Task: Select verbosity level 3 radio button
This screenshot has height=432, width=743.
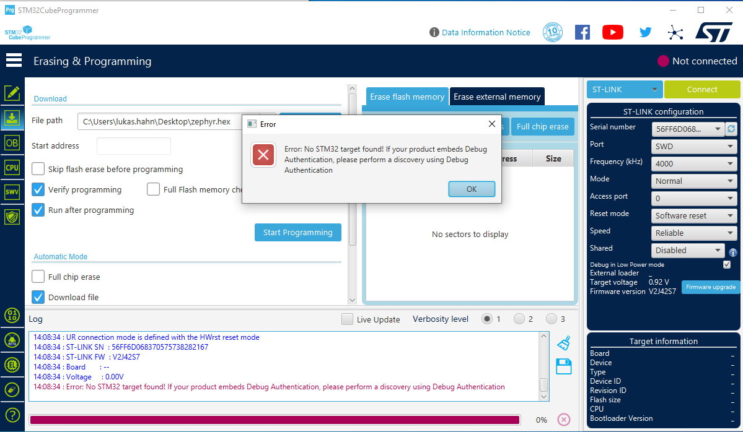Action: pos(551,319)
